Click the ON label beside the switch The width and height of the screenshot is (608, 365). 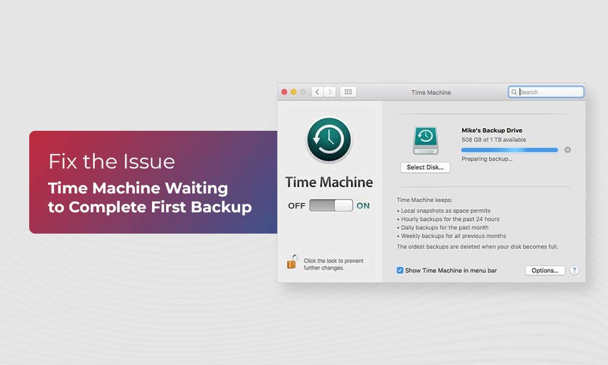[363, 206]
